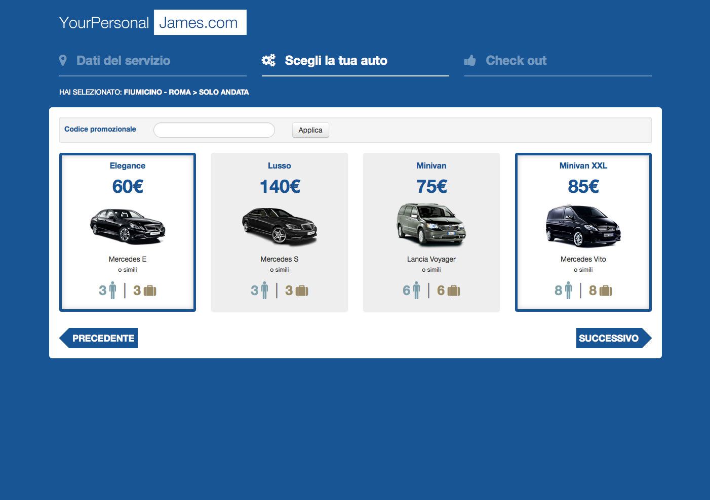
Task: Click the 85€ price
Action: 583,186
